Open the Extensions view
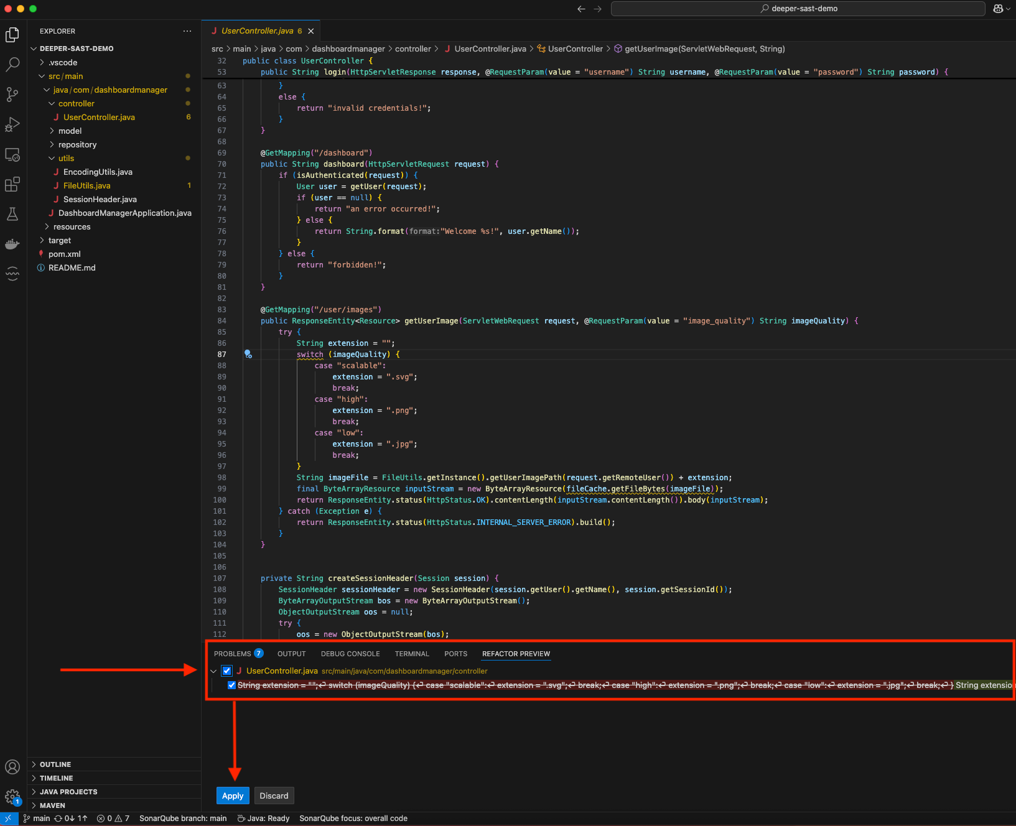Image resolution: width=1016 pixels, height=826 pixels. click(x=12, y=184)
